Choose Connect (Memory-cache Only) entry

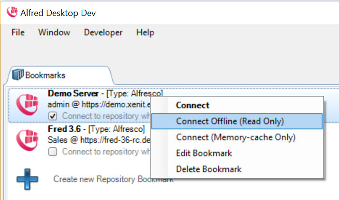236,137
